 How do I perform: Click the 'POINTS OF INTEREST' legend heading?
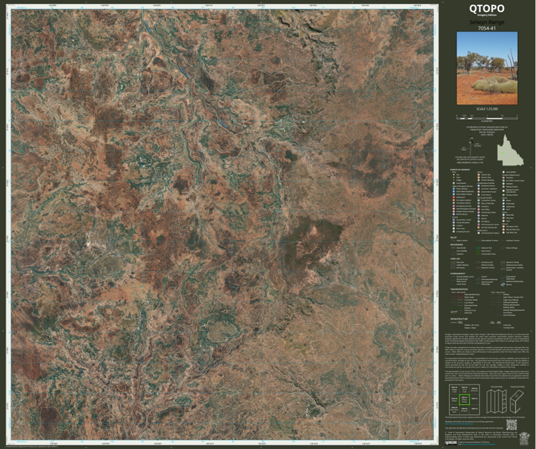coord(460,170)
